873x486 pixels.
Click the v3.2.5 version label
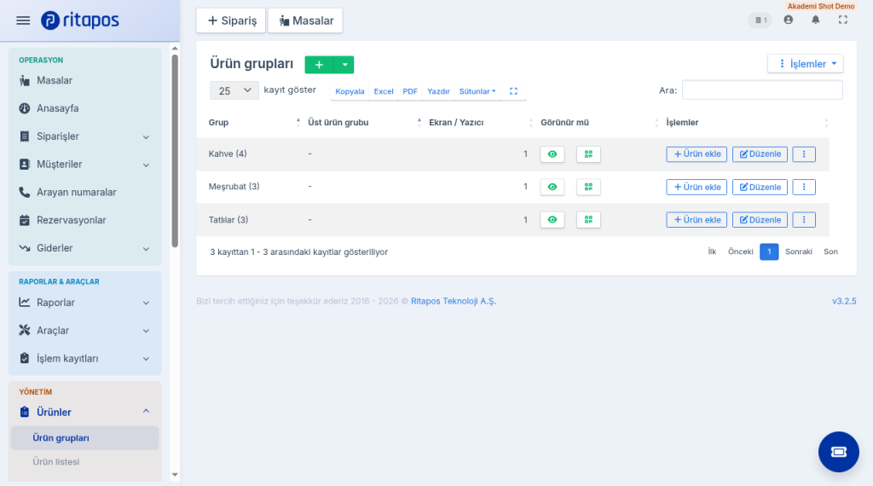(844, 301)
